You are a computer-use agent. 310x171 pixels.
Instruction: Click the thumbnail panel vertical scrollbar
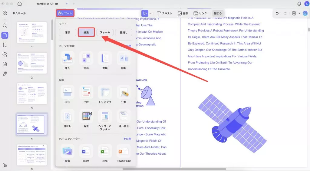pyautogui.click(x=52, y=30)
